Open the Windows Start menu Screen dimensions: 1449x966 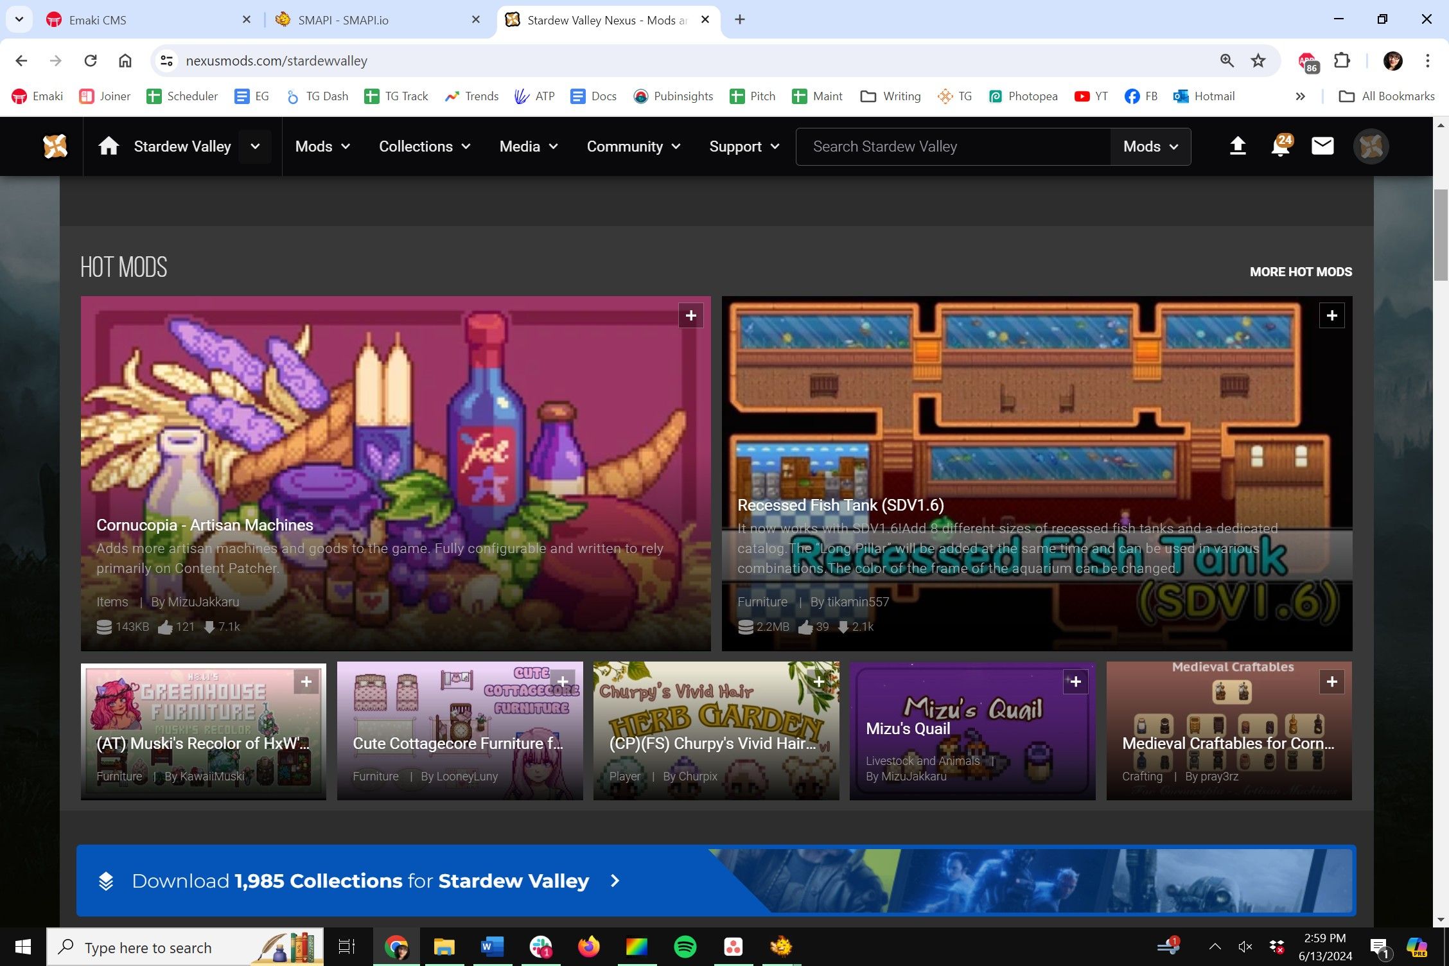click(x=22, y=947)
